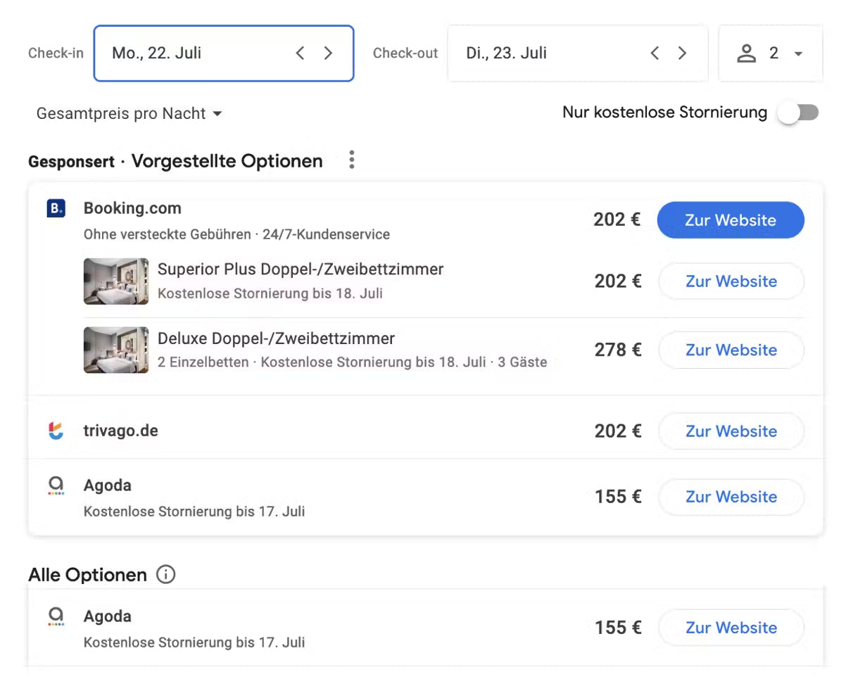Click Zur Website for trivago.de
This screenshot has height=698, width=853.
tap(731, 431)
